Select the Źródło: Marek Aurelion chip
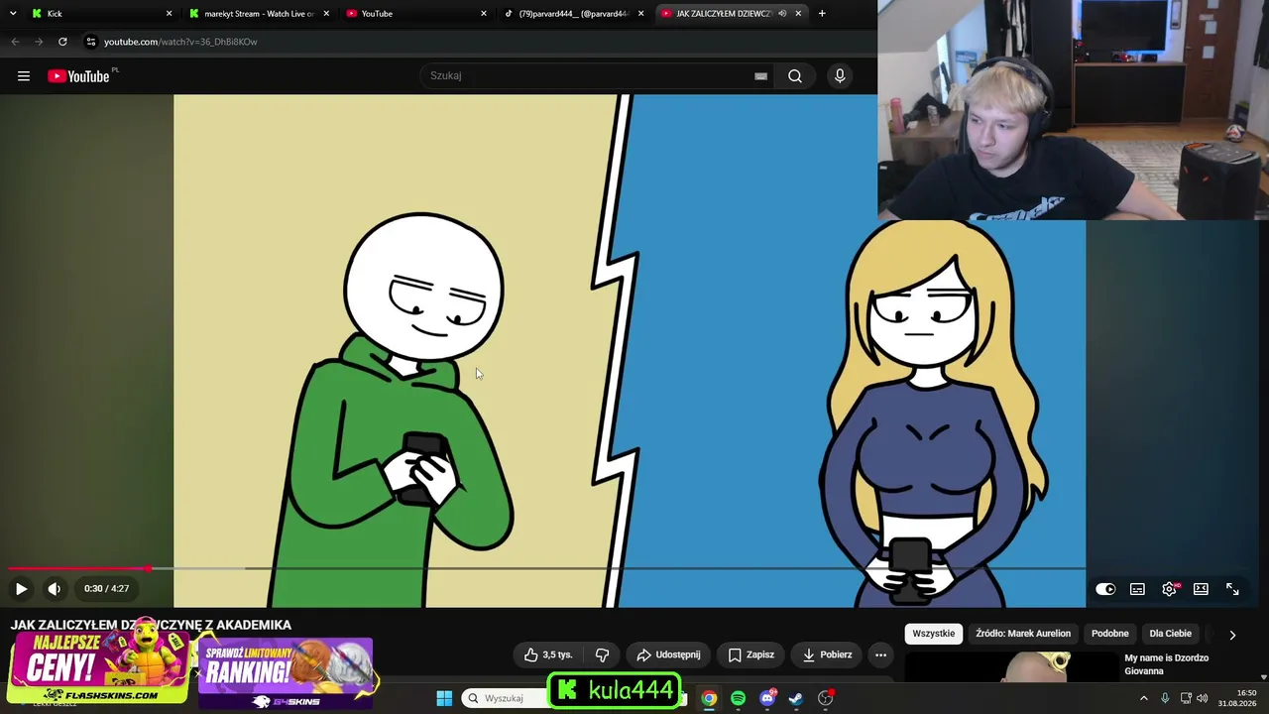This screenshot has width=1269, height=714. (x=1023, y=634)
